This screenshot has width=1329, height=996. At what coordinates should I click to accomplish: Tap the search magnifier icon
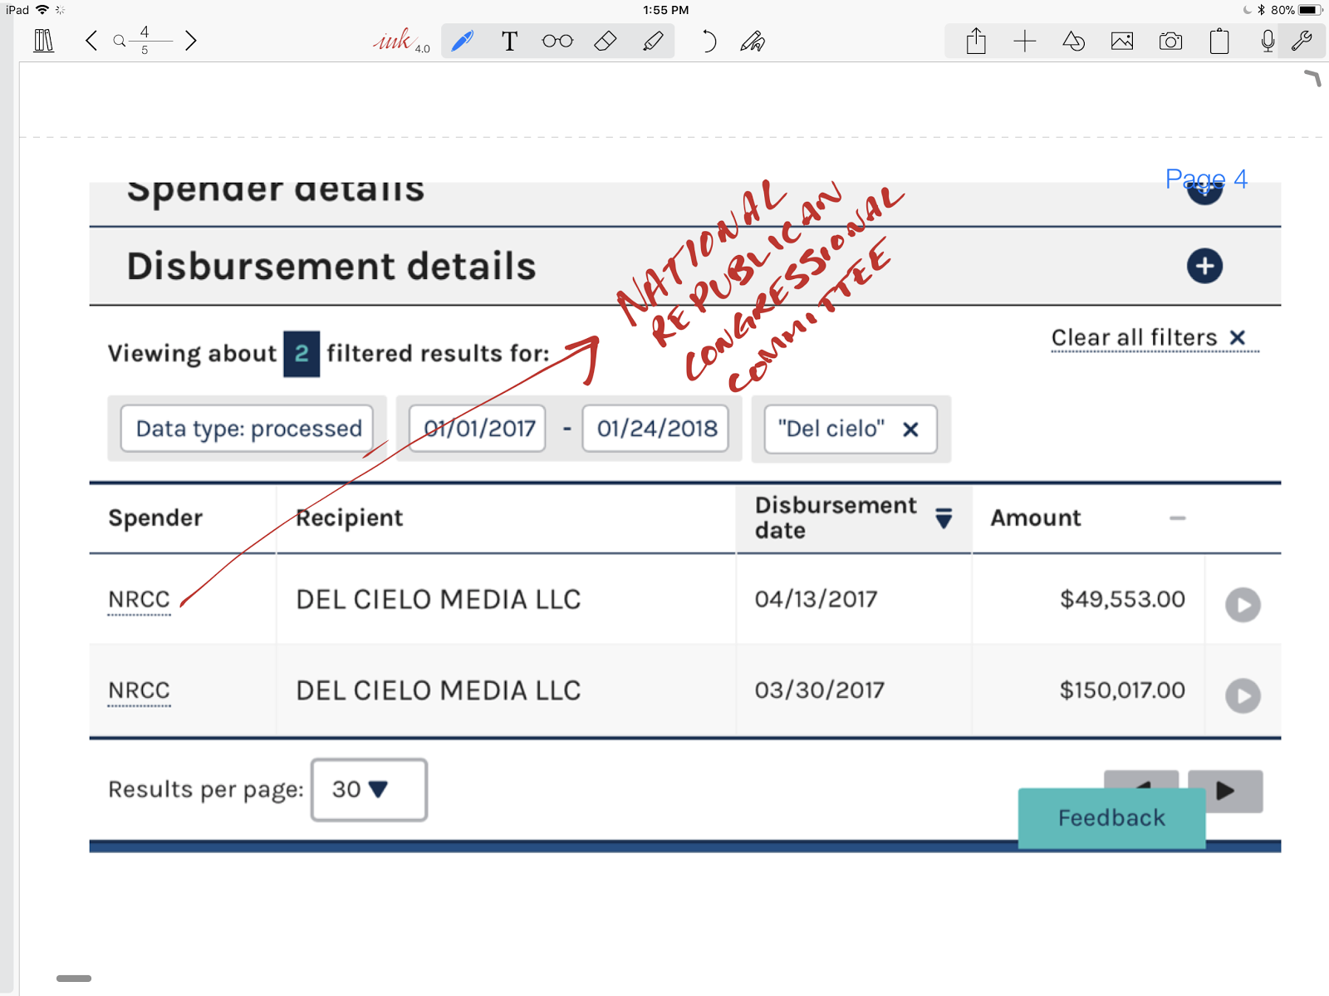click(120, 41)
